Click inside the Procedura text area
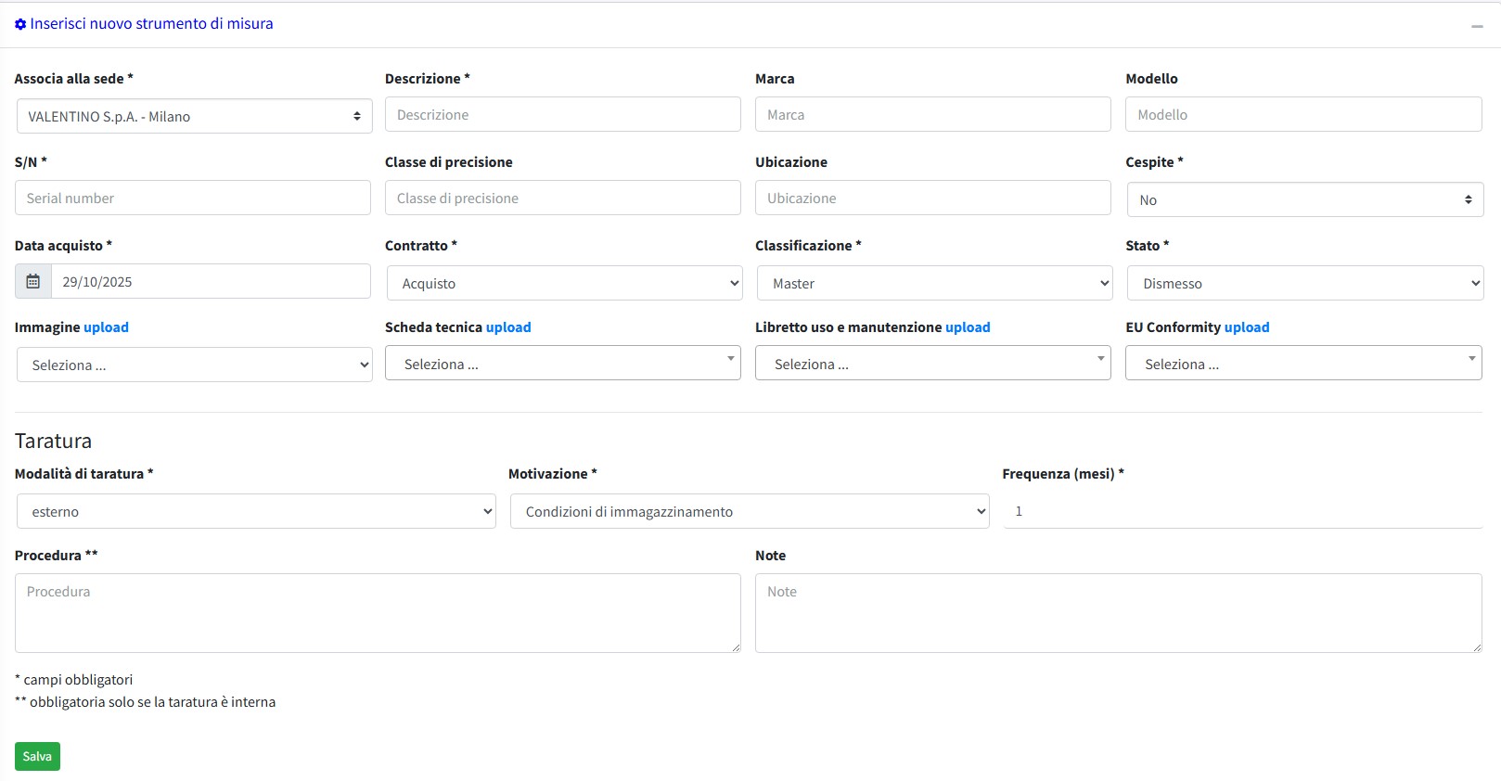This screenshot has width=1501, height=781. tap(378, 612)
